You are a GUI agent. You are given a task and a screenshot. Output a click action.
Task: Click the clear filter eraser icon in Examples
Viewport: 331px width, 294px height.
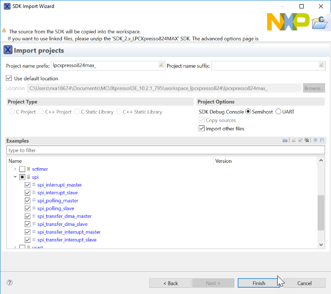[294, 140]
